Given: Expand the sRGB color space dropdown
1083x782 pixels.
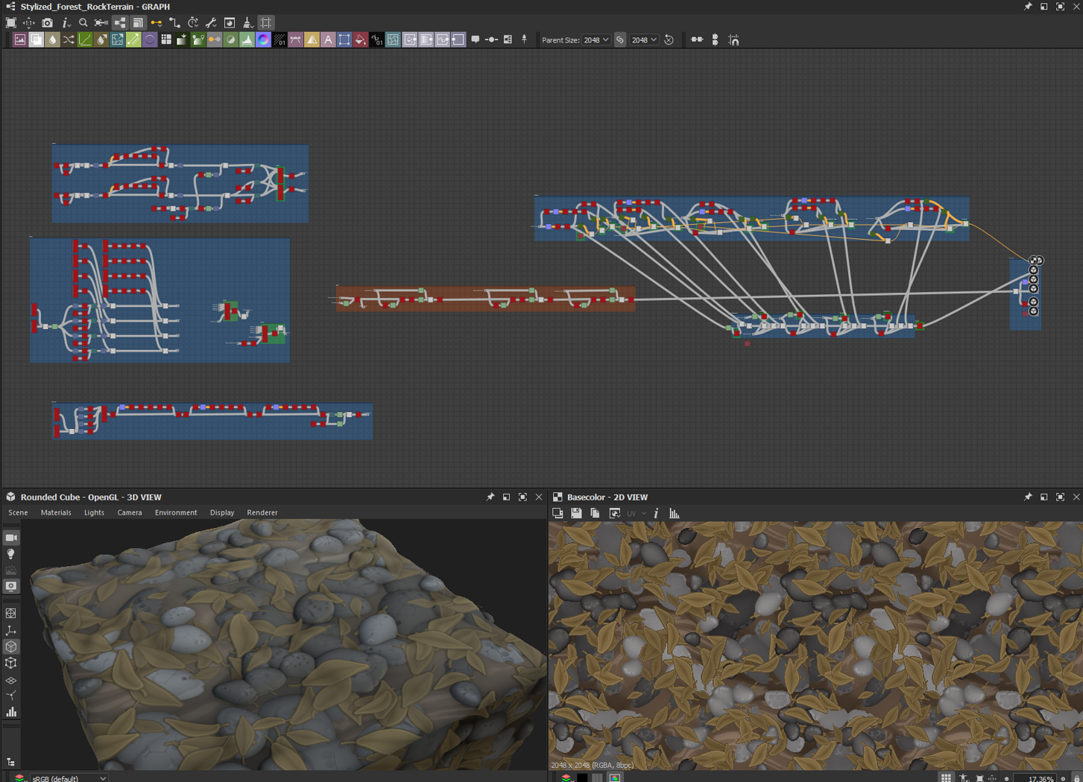Looking at the screenshot, I should (x=68, y=778).
